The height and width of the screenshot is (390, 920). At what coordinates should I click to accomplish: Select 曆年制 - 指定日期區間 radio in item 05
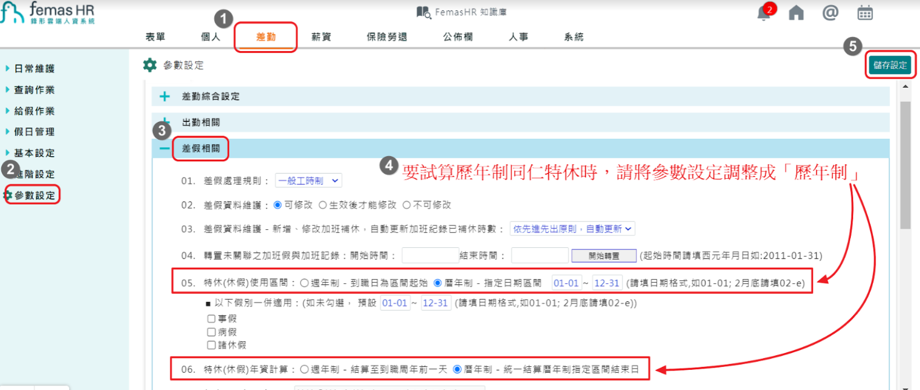pyautogui.click(x=438, y=283)
